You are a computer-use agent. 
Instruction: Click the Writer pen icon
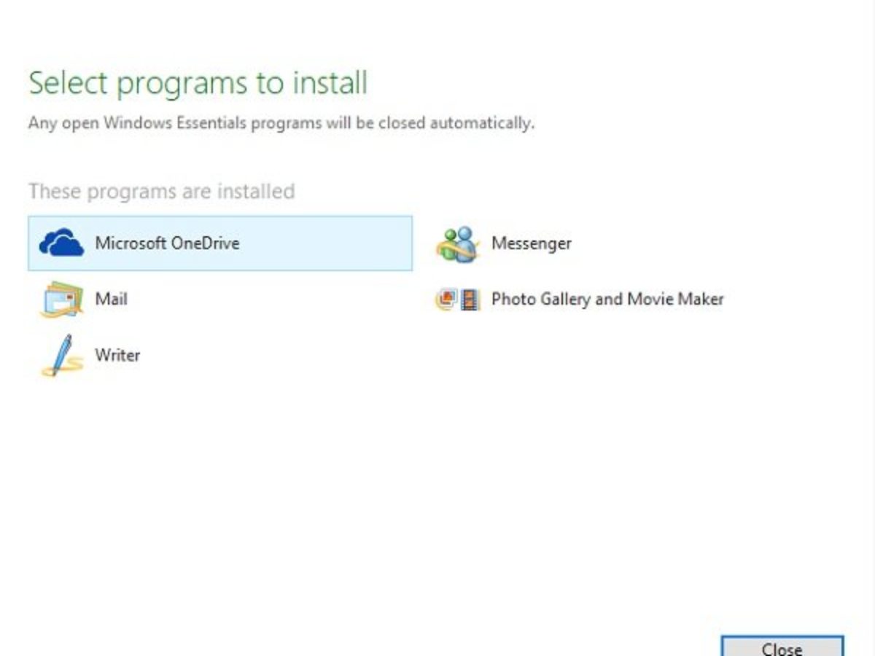pos(62,355)
